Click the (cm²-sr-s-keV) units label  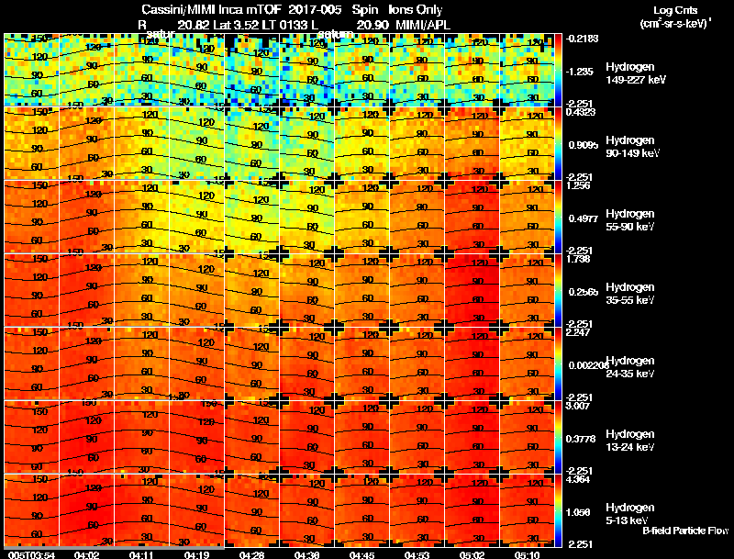pyautogui.click(x=675, y=24)
